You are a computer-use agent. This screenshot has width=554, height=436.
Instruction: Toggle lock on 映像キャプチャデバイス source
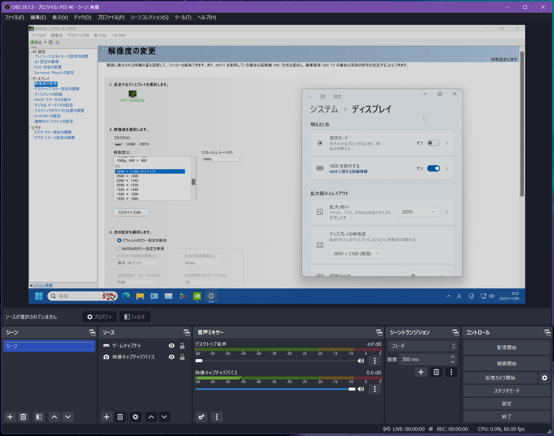[182, 357]
